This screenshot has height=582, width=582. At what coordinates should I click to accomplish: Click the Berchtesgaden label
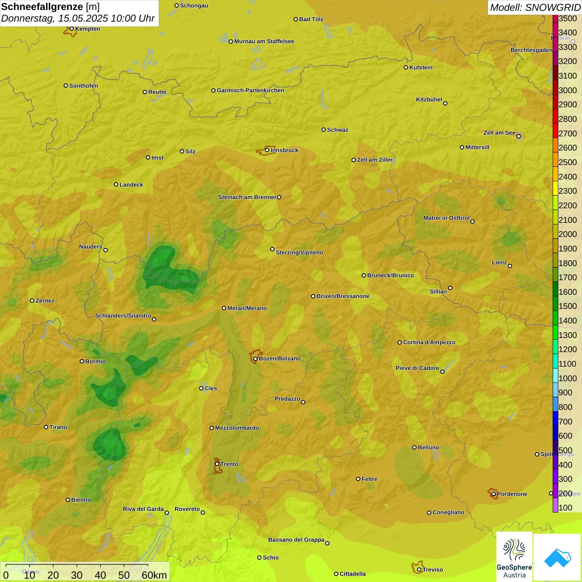point(532,50)
